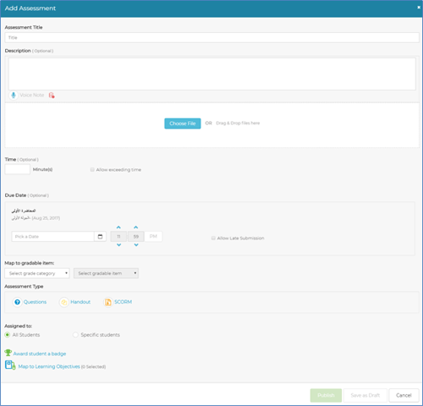
Task: Click the Assessment Title input field
Action: (x=211, y=37)
